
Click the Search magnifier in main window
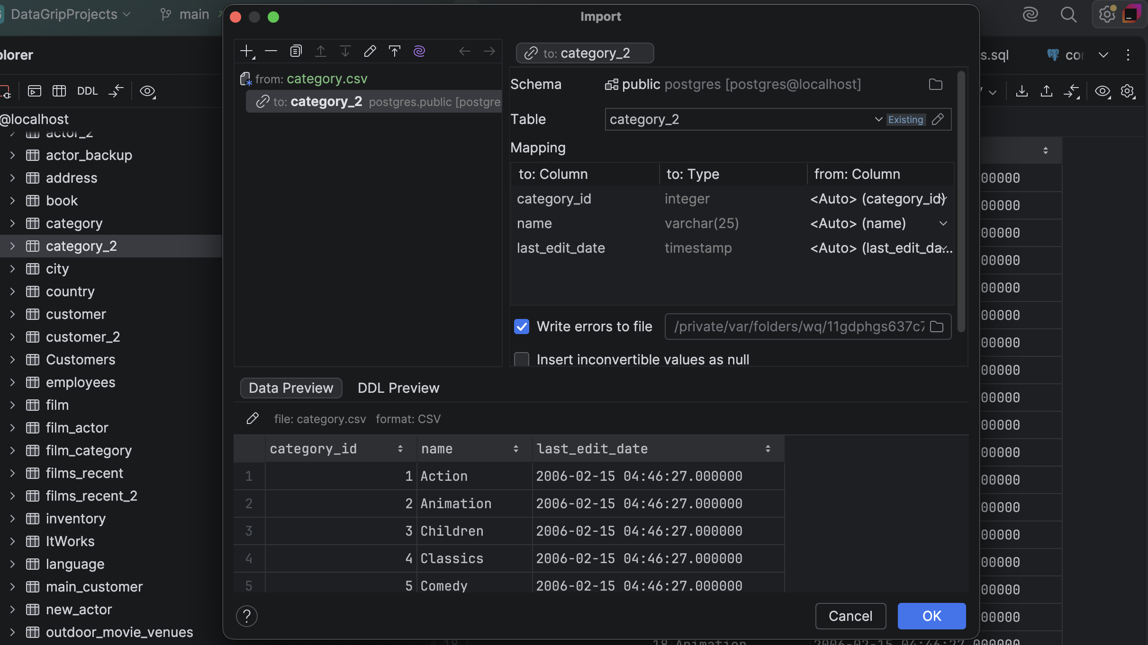1068,15
